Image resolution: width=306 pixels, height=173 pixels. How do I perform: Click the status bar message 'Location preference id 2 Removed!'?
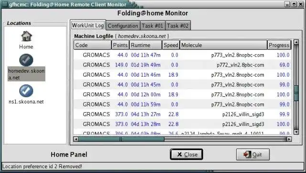(x=42, y=166)
